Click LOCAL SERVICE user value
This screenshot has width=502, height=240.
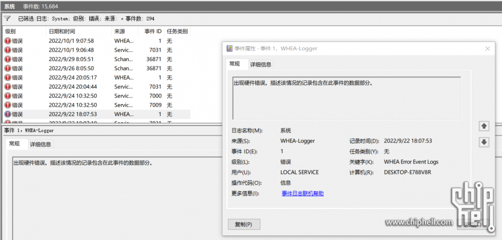coord(299,172)
